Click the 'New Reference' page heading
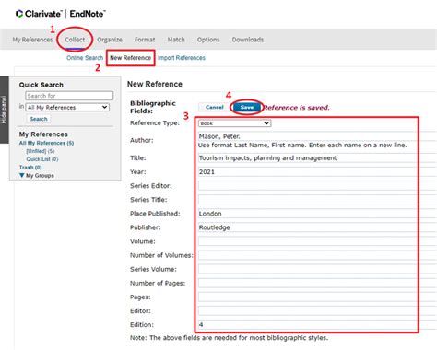The width and height of the screenshot is (437, 350). [155, 84]
